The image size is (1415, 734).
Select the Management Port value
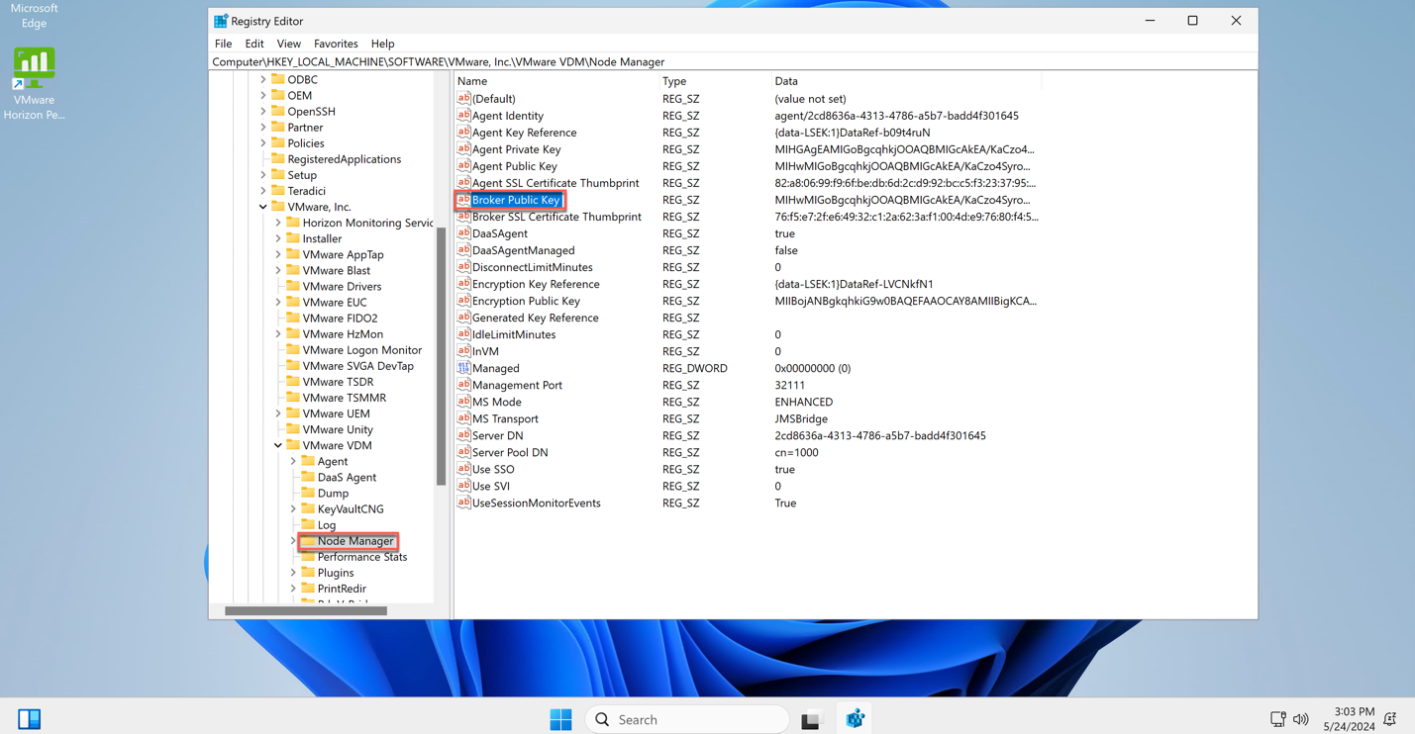pyautogui.click(x=517, y=385)
